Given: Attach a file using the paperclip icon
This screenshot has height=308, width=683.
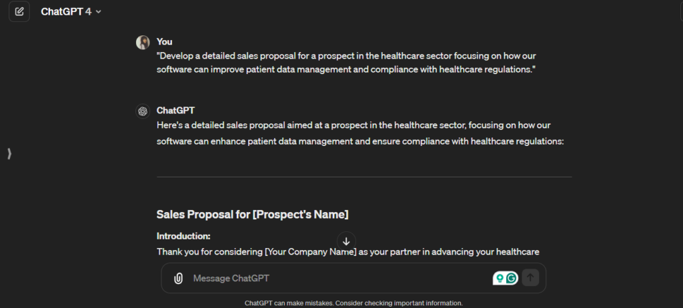Looking at the screenshot, I should [178, 278].
